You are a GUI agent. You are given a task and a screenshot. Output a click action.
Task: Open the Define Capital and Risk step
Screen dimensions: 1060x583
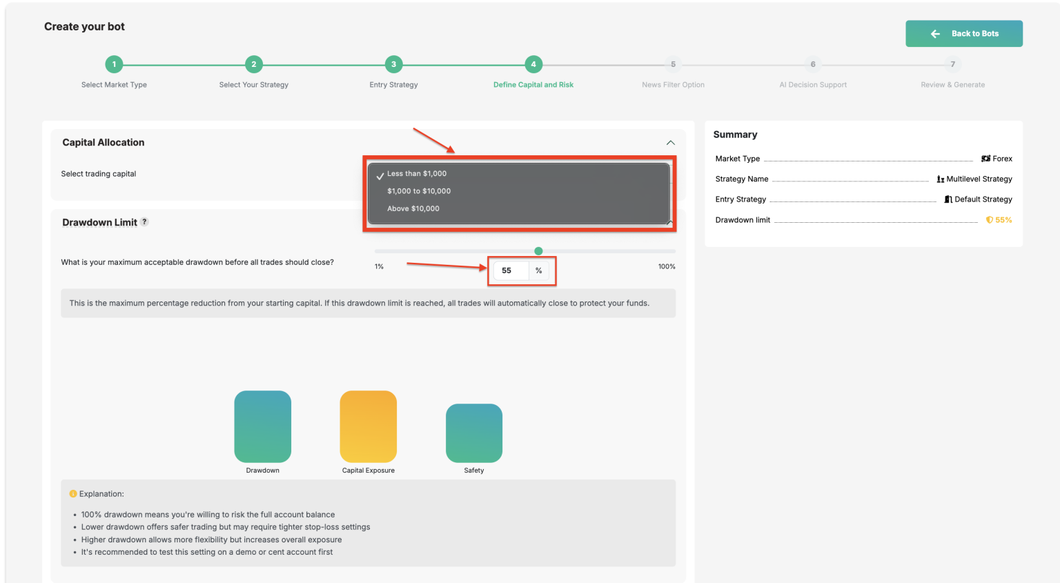(533, 64)
